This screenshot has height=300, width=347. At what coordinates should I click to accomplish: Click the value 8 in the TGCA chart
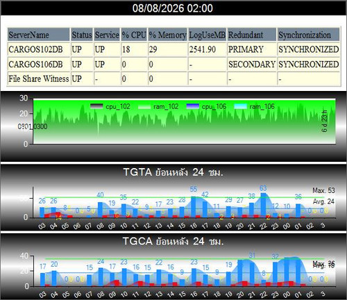(x=264, y=274)
